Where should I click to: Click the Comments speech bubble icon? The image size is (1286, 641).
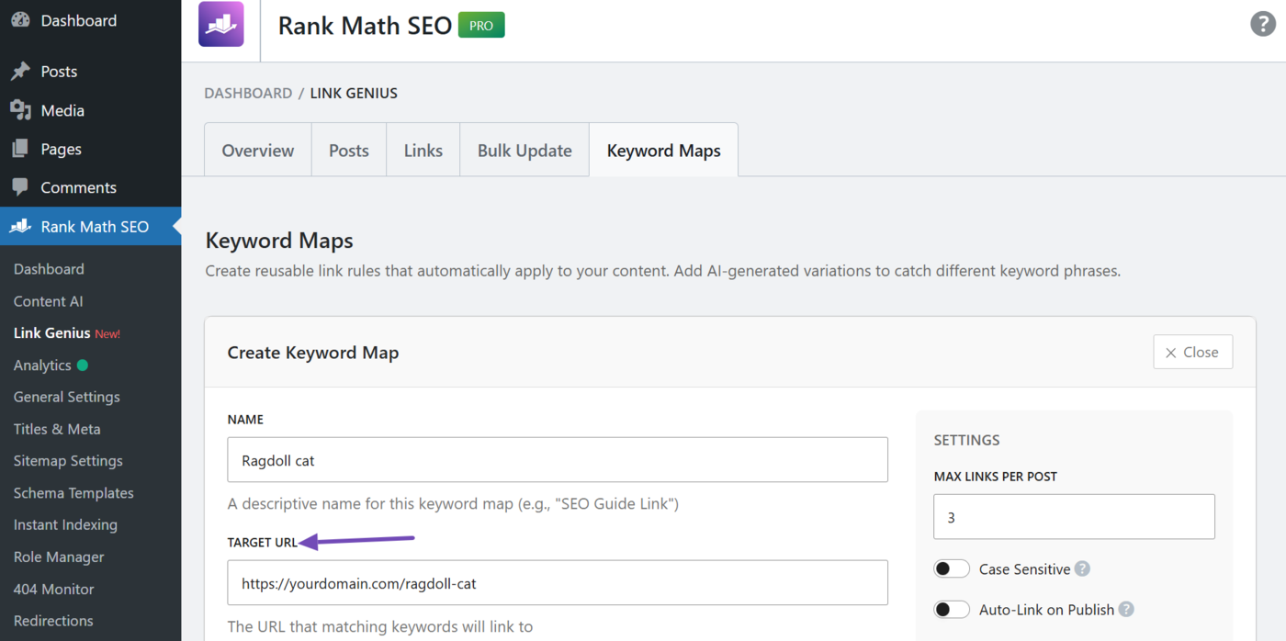(20, 187)
